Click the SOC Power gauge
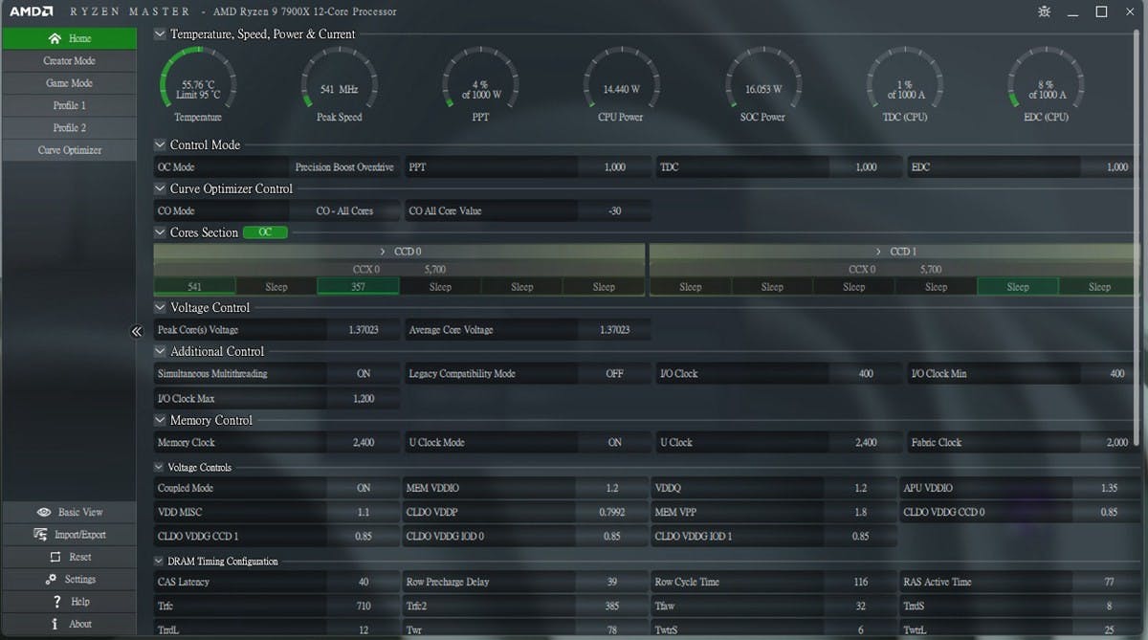Image resolution: width=1148 pixels, height=640 pixels. (763, 83)
